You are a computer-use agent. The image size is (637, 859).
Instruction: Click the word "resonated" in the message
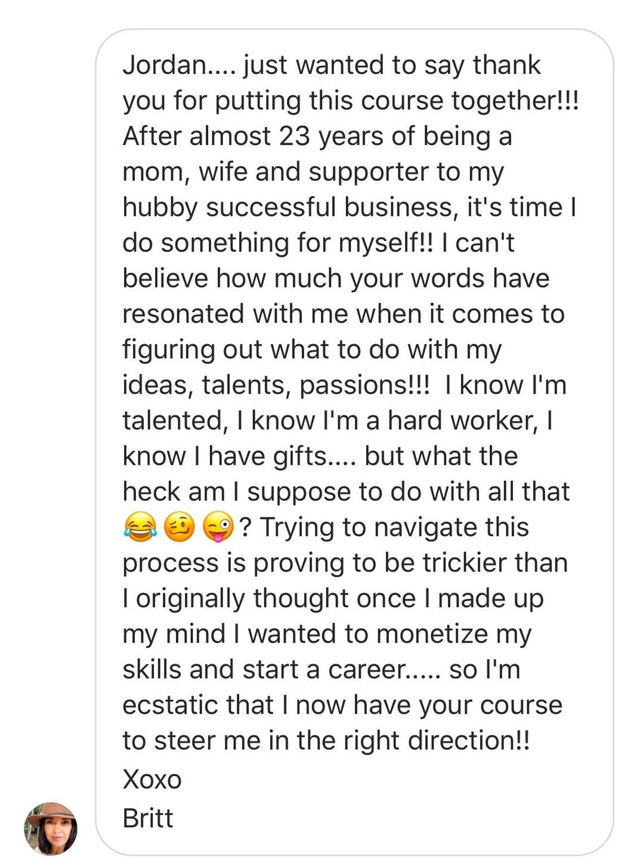point(183,314)
